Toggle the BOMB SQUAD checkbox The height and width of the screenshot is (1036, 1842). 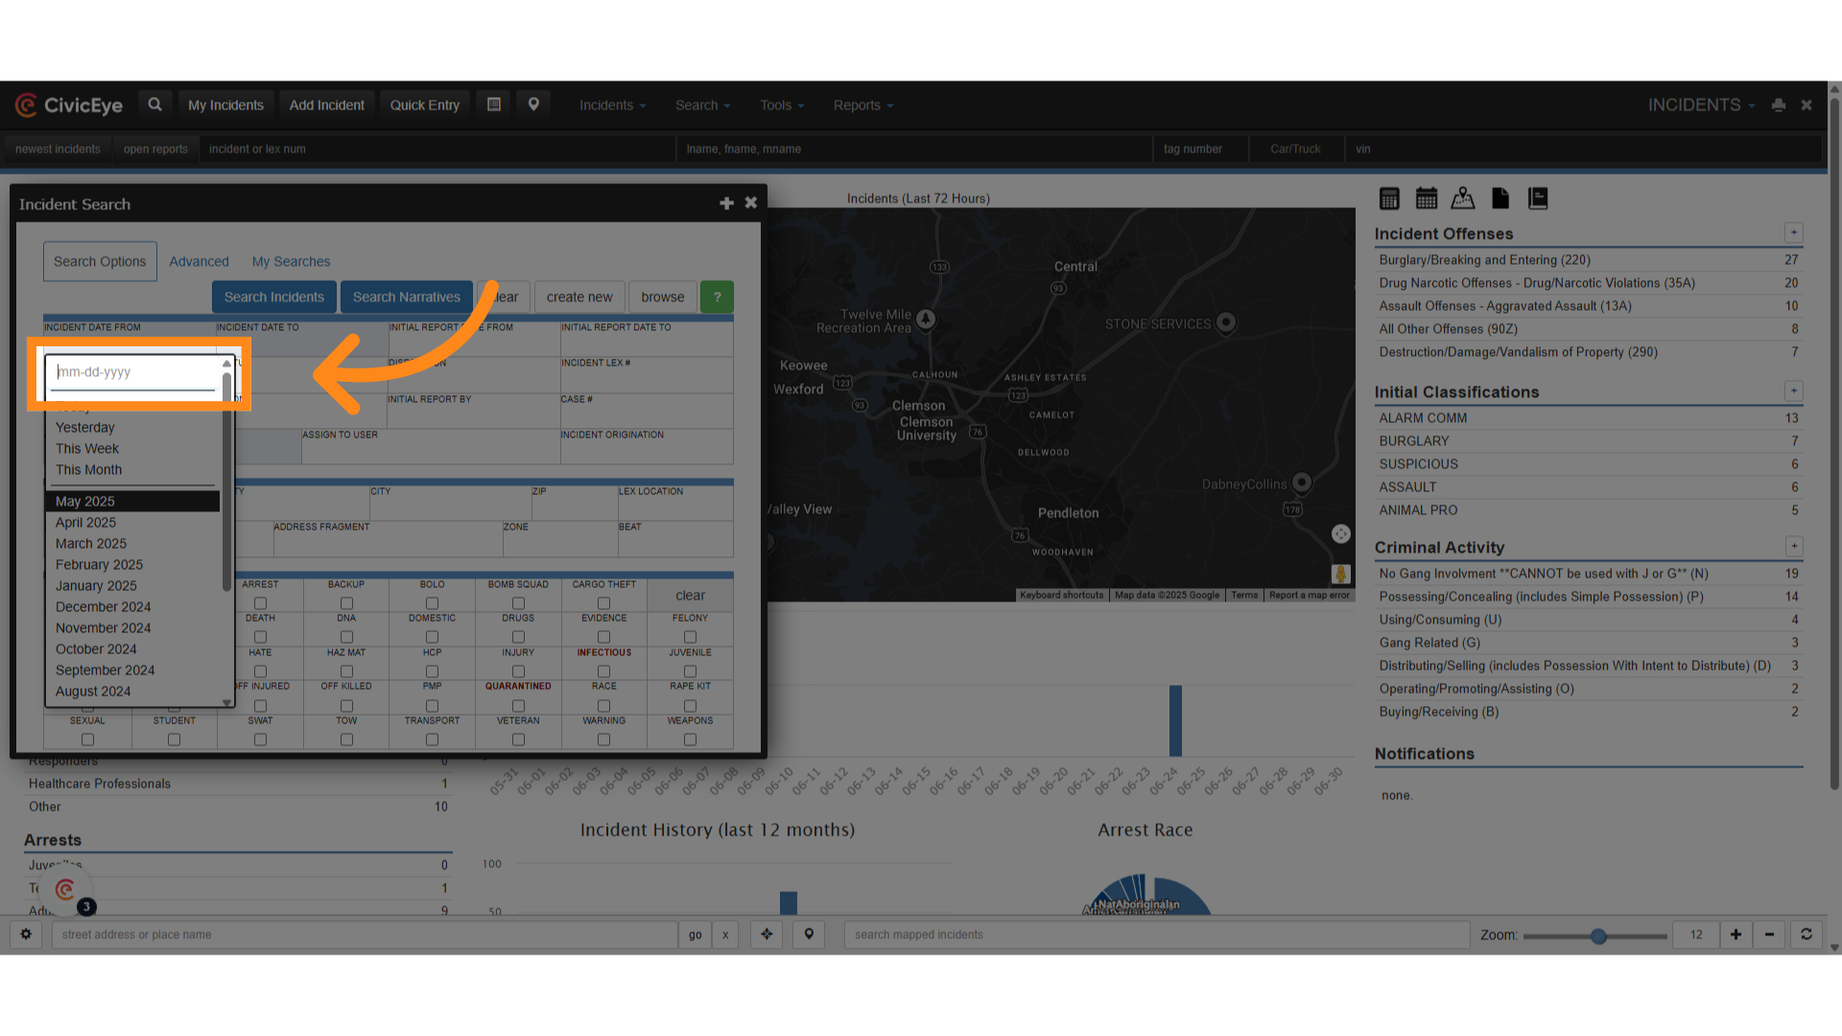click(518, 603)
